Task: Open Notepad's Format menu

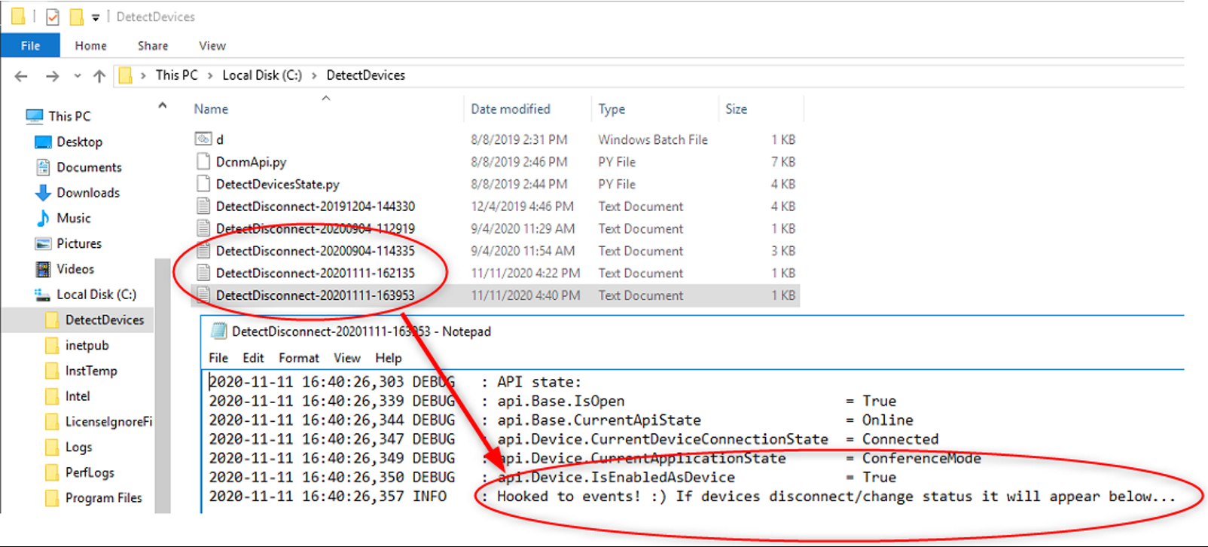Action: (298, 358)
